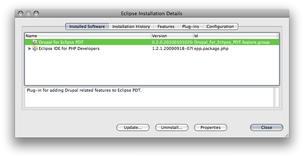Dismiss the dialog with the Close button
Viewport: 304px width, 158px height.
(x=266, y=127)
